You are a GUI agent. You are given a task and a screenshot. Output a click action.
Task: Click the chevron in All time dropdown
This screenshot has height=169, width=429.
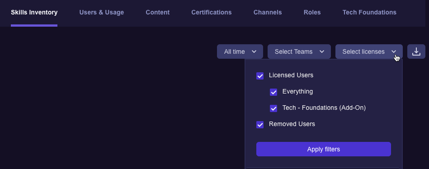(254, 52)
